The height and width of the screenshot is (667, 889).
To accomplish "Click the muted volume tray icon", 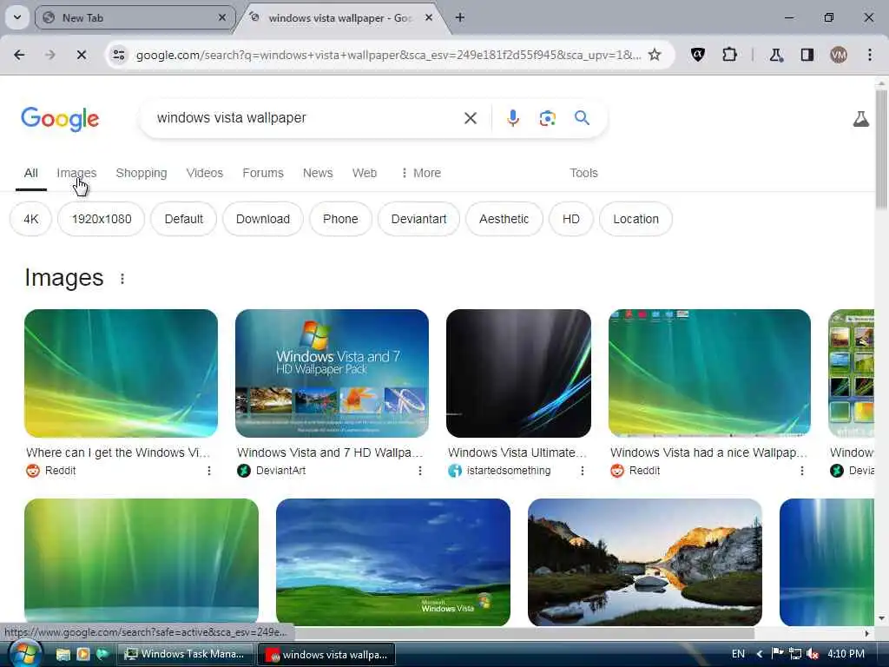I will tap(813, 654).
